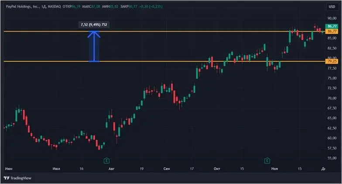
Task: Select the blue price range arrow
Action: click(94, 46)
